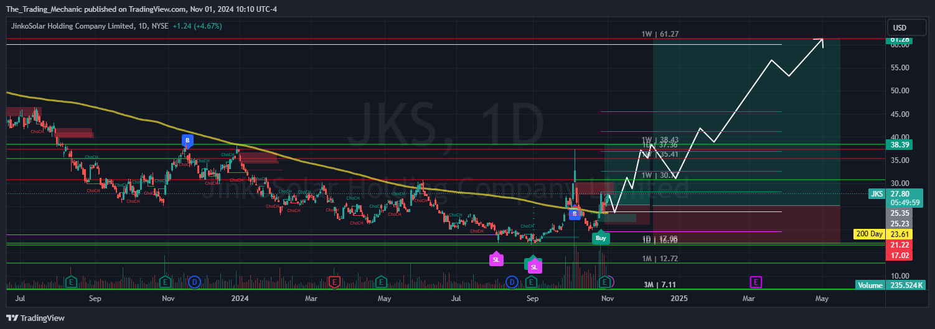The image size is (935, 329).
Task: Click the 23.61 moving average price label
Action: [900, 234]
